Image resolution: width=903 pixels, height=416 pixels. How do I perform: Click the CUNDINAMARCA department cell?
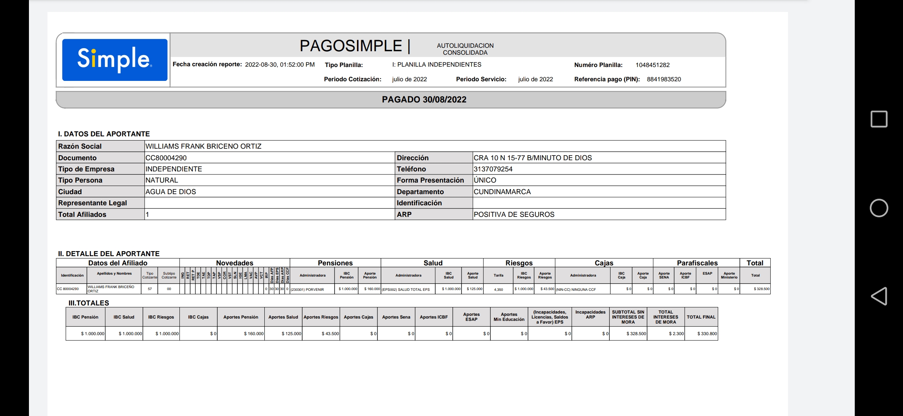pyautogui.click(x=502, y=192)
